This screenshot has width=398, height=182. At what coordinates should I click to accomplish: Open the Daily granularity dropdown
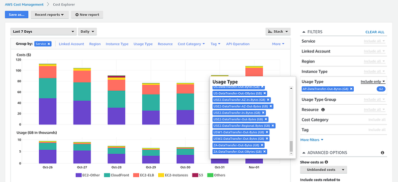pos(88,32)
